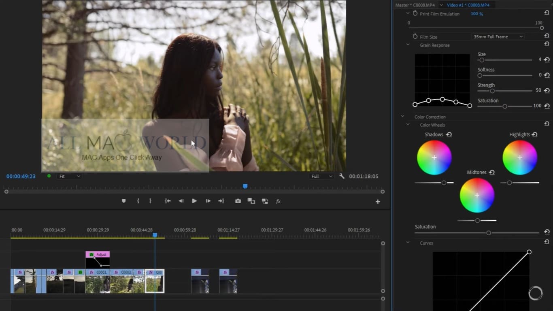Toggle global FX mute button

click(278, 201)
